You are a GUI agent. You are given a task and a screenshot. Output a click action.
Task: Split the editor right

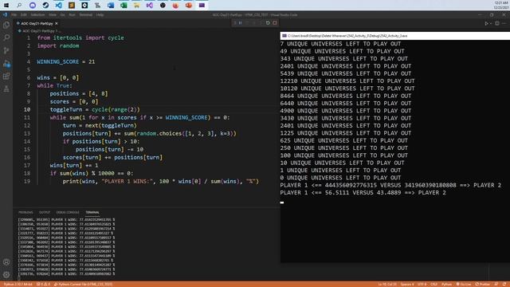coord(497,23)
